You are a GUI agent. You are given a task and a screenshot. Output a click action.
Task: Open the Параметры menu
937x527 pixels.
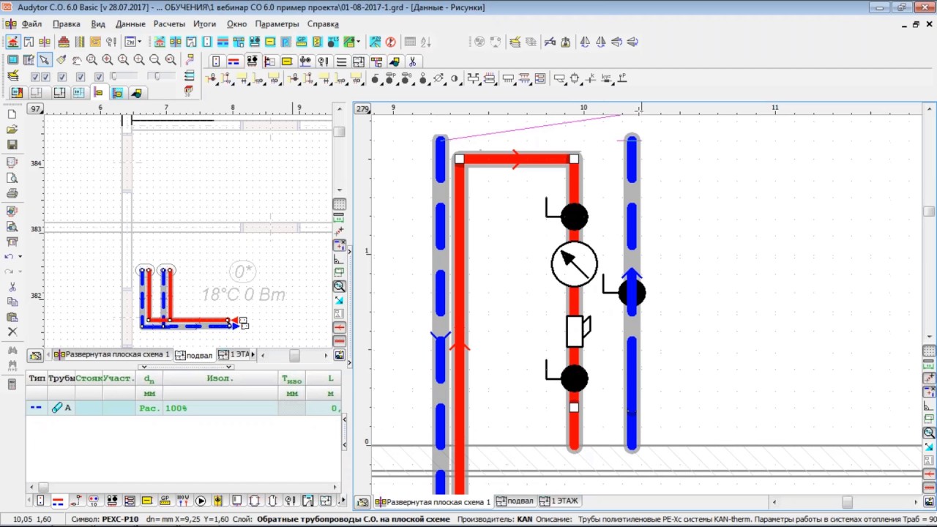[x=277, y=24]
